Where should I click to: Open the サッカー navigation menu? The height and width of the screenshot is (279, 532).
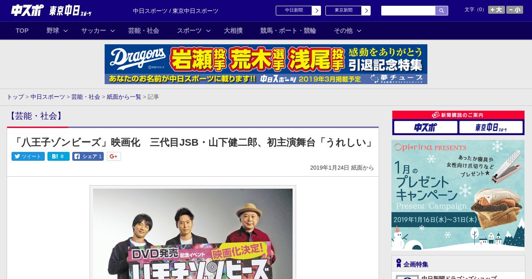pos(94,31)
